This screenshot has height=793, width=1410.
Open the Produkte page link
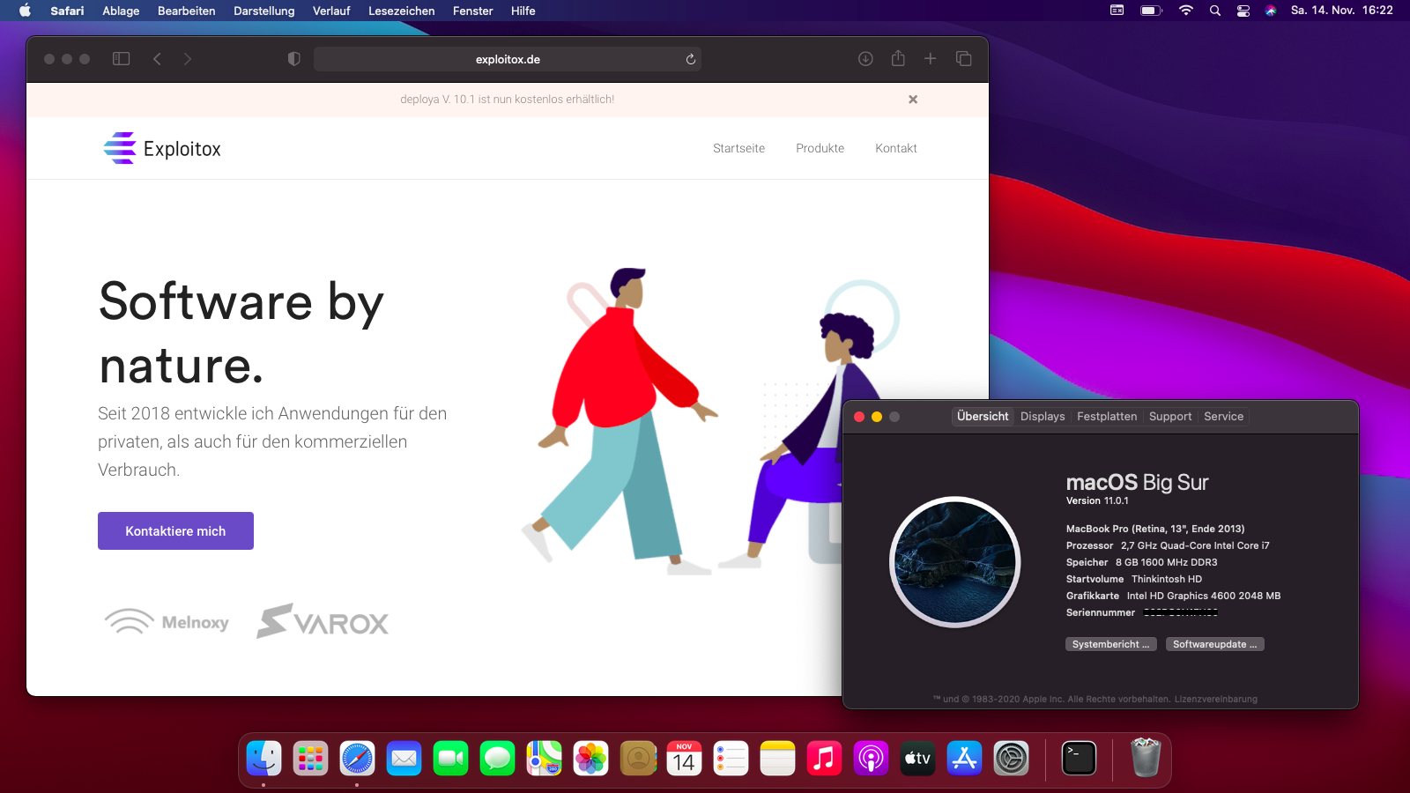[x=820, y=148]
